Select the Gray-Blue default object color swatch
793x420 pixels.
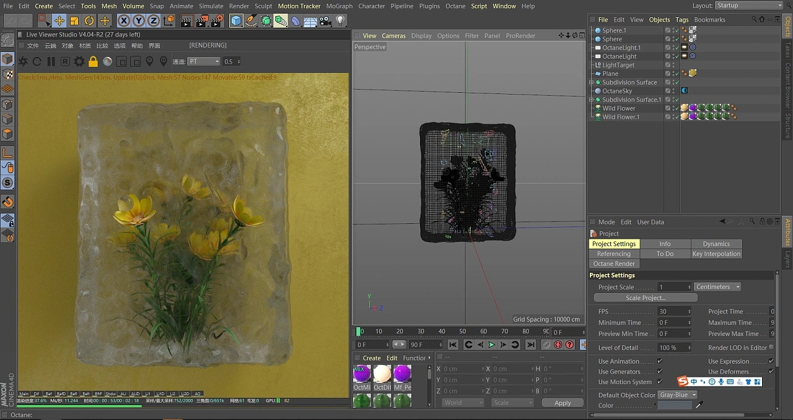[x=678, y=395]
